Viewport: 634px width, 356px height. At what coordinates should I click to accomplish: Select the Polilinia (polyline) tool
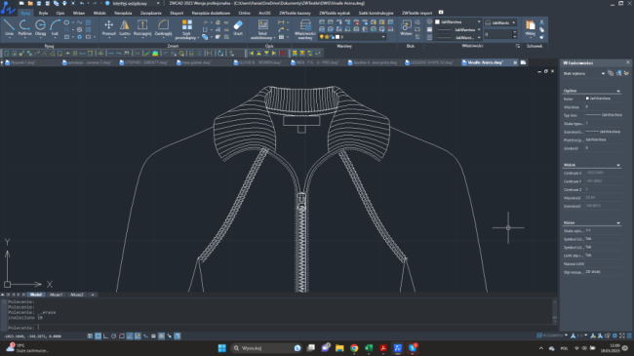24,27
